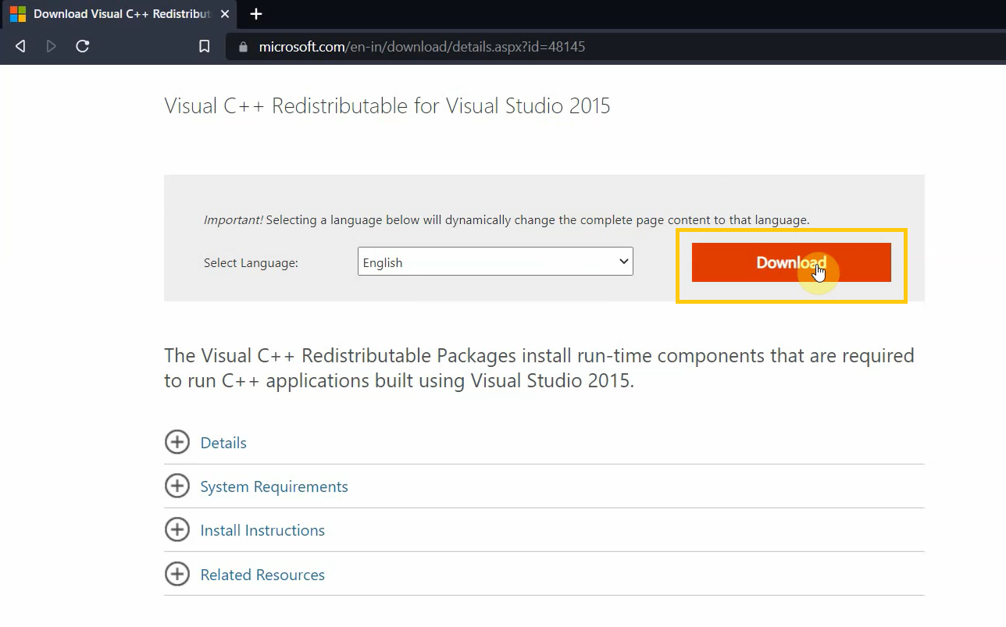This screenshot has height=627, width=1006.
Task: Reload the current page
Action: click(x=82, y=47)
